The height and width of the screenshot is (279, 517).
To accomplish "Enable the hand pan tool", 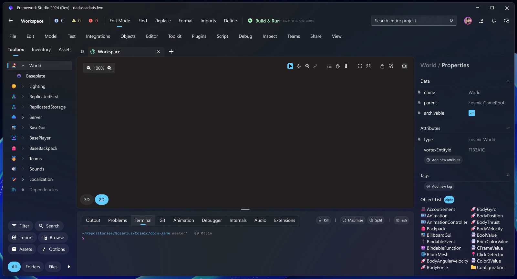I will click(338, 66).
